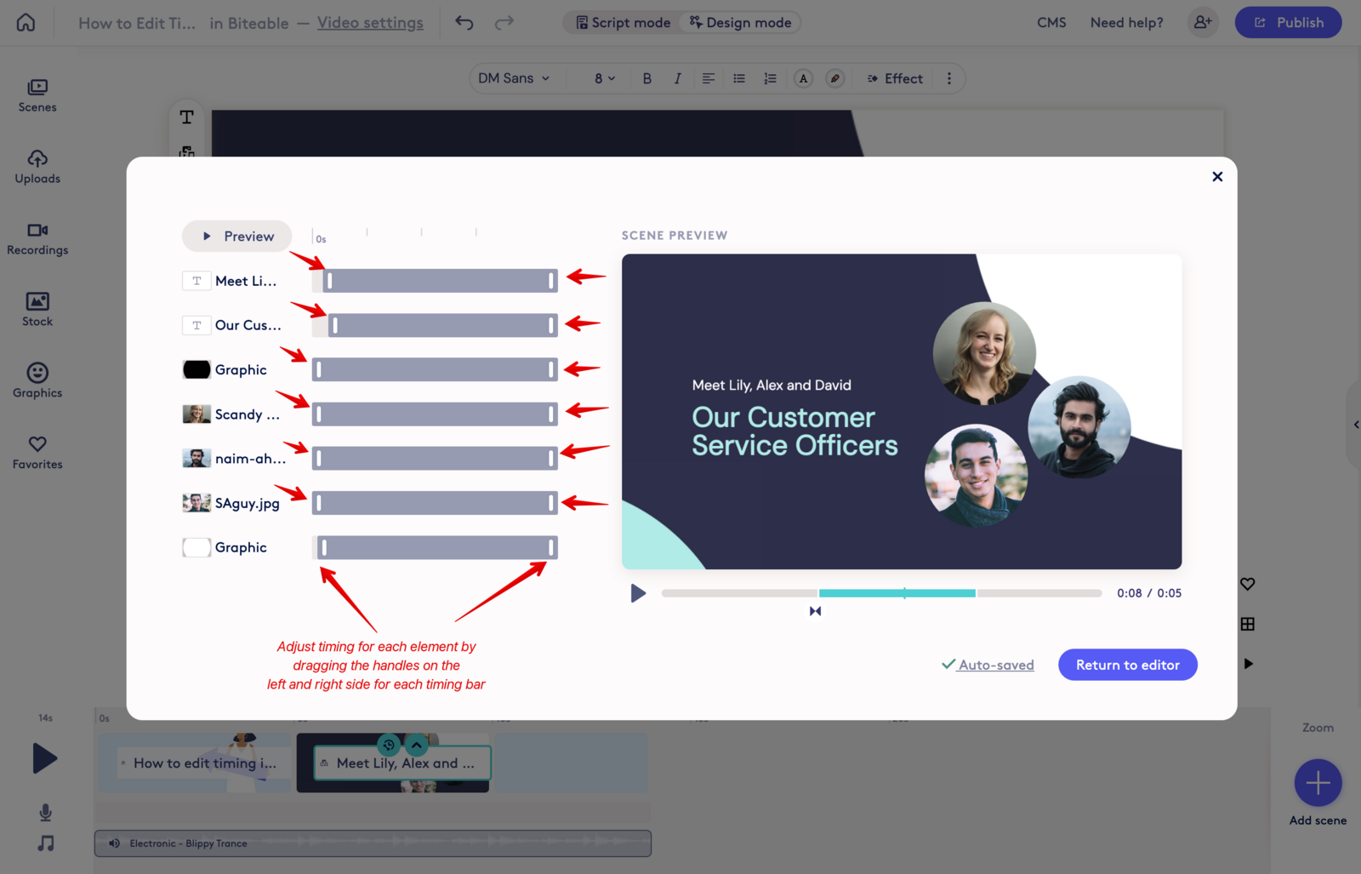Click the scene preview progress bar
Screen dimensions: 1361x874
[x=882, y=593]
